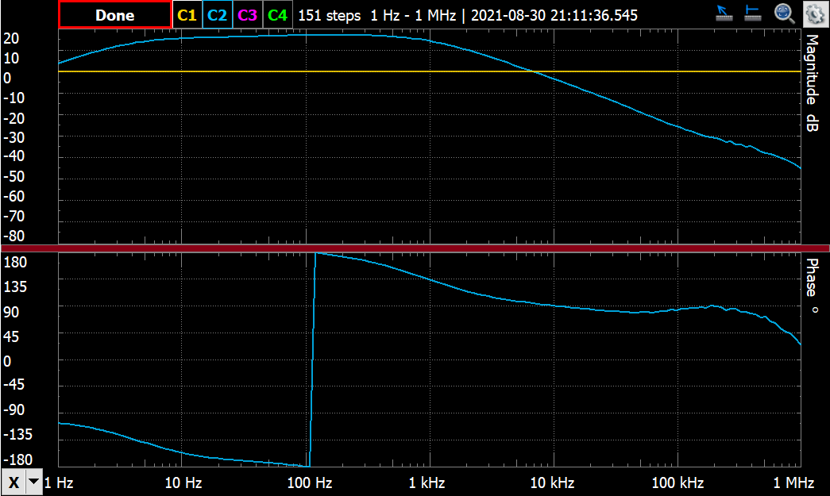Click the autoscale arrow ruler icon
The image size is (830, 496).
[724, 13]
